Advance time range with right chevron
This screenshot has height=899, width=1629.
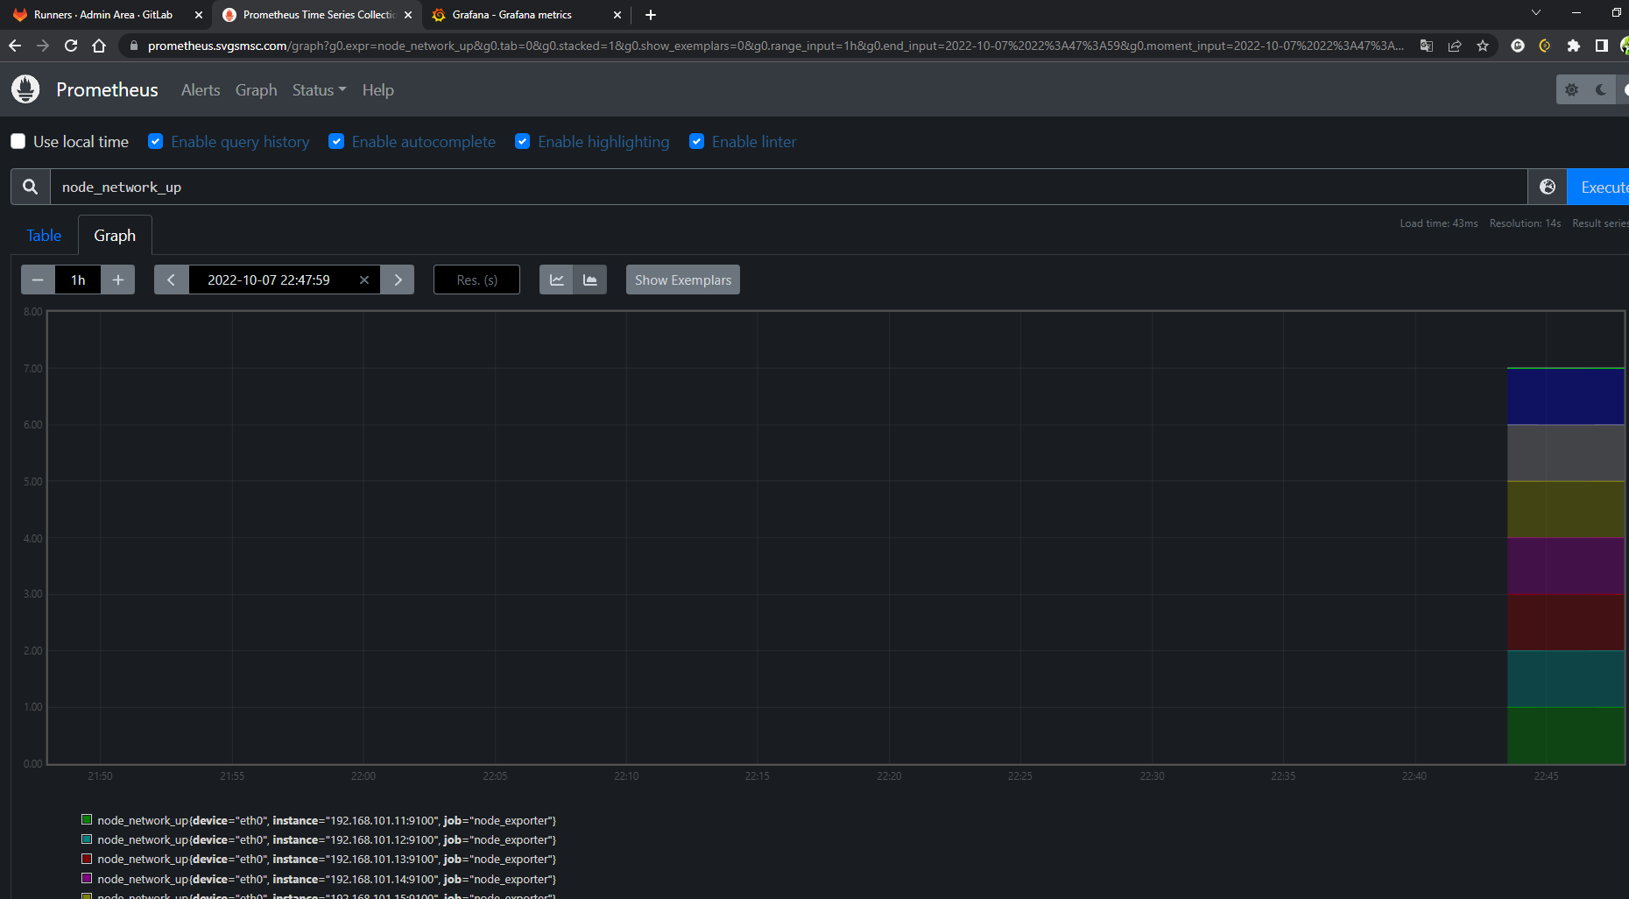coord(398,280)
